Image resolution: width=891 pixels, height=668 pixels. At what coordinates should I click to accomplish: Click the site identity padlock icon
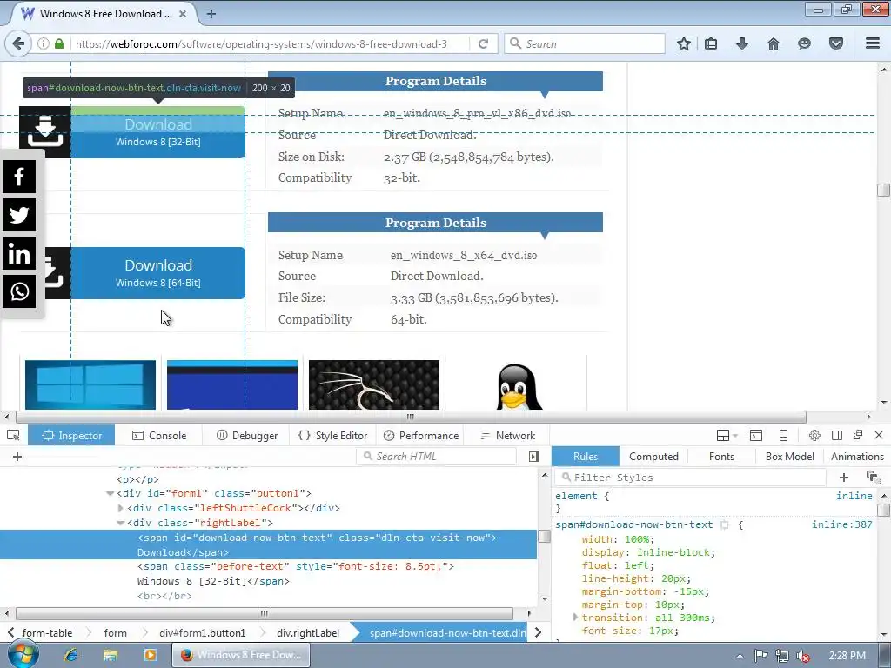pyautogui.click(x=59, y=43)
